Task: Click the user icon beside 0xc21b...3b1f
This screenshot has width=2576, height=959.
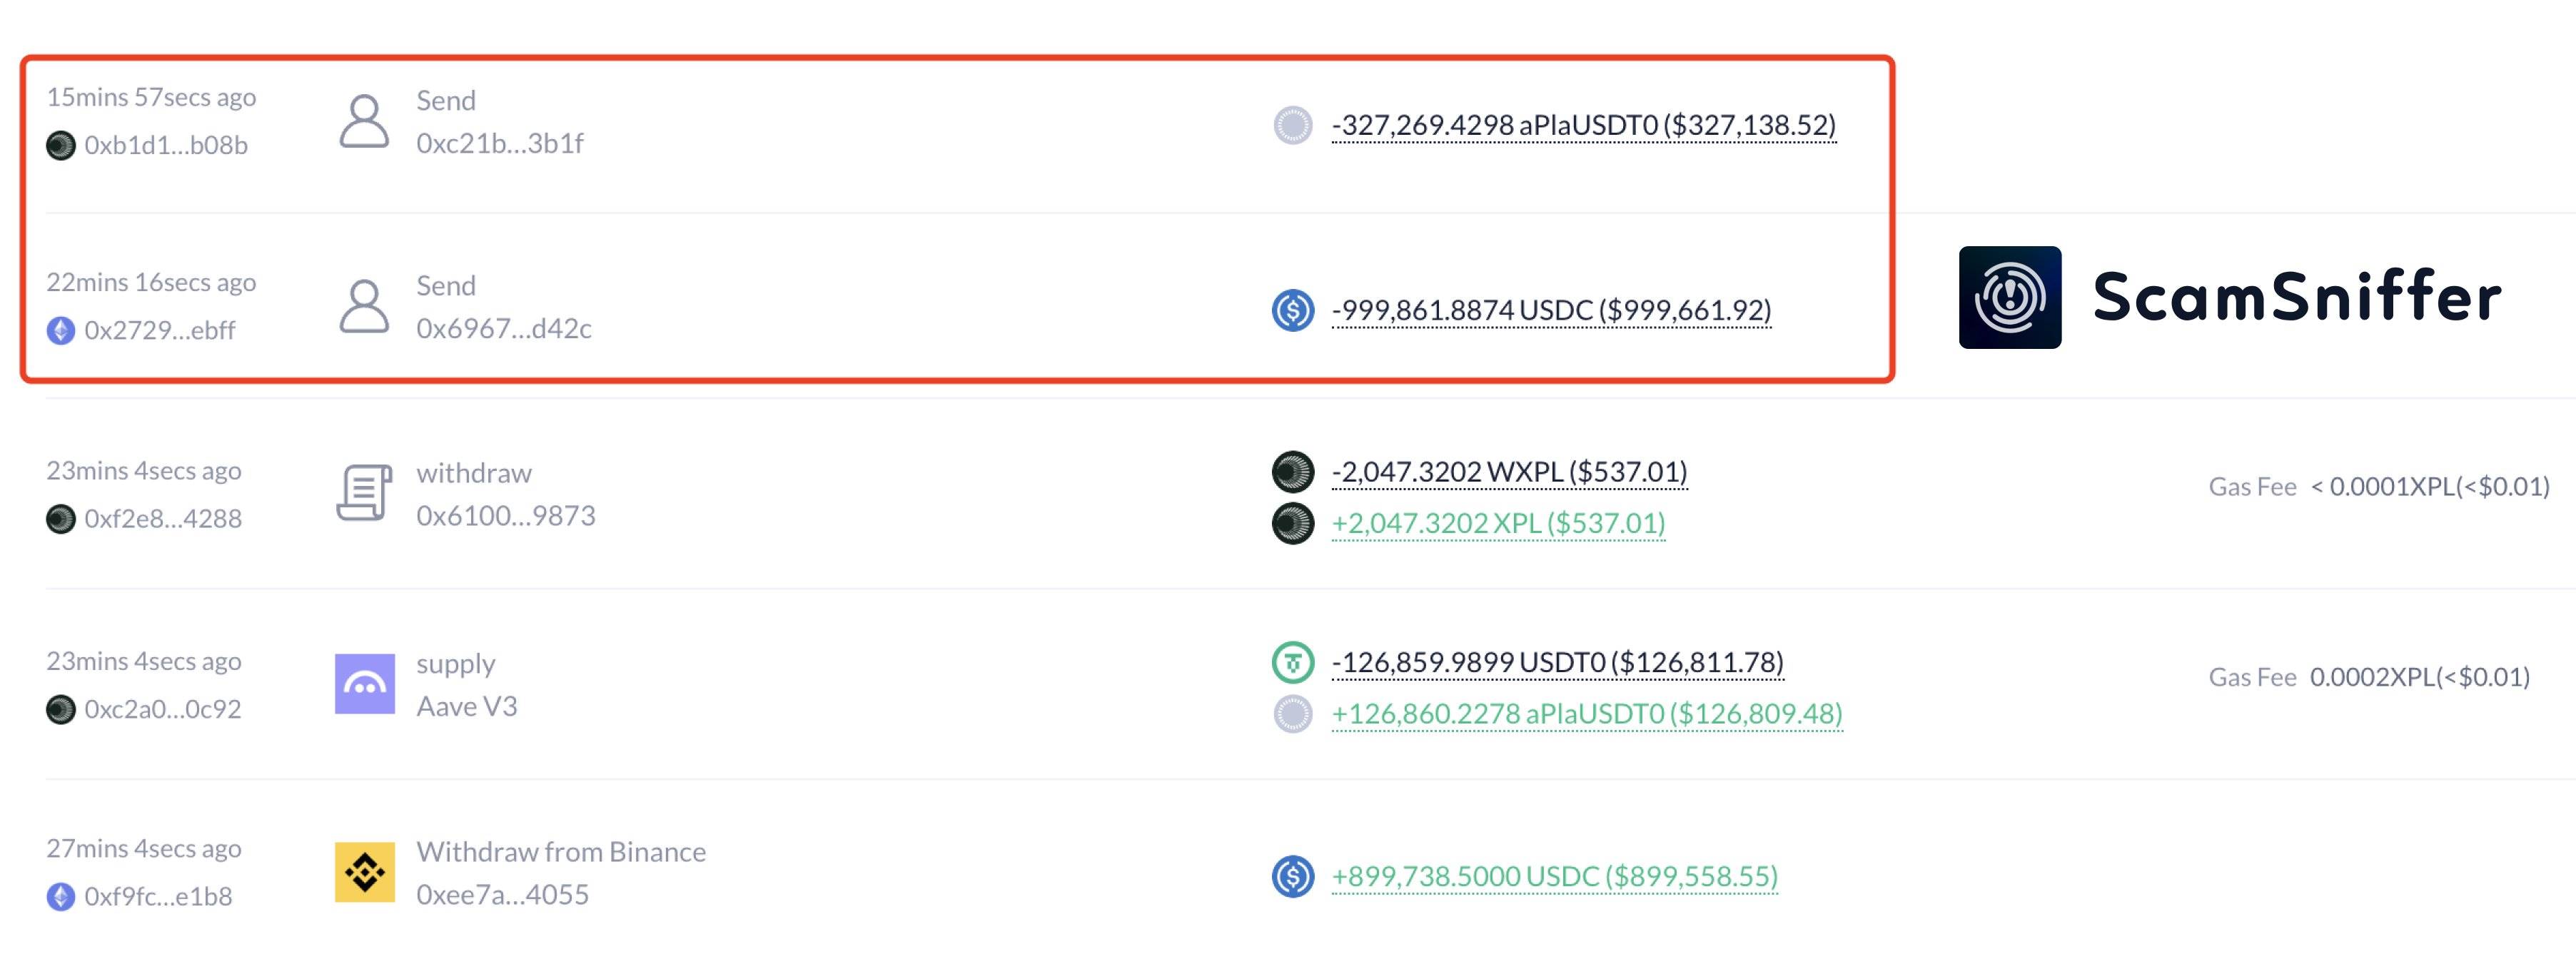Action: (x=364, y=122)
